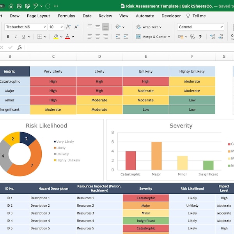Viewport: 234px width, 234px height.
Task: Click the Save As pencil-disk icon
Action: click(x=27, y=6)
